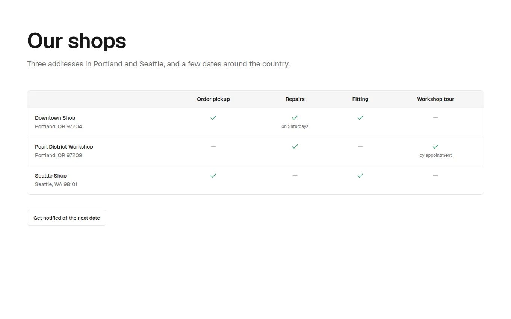
Task: Click the Pearl District Workshop name
Action: tap(64, 147)
